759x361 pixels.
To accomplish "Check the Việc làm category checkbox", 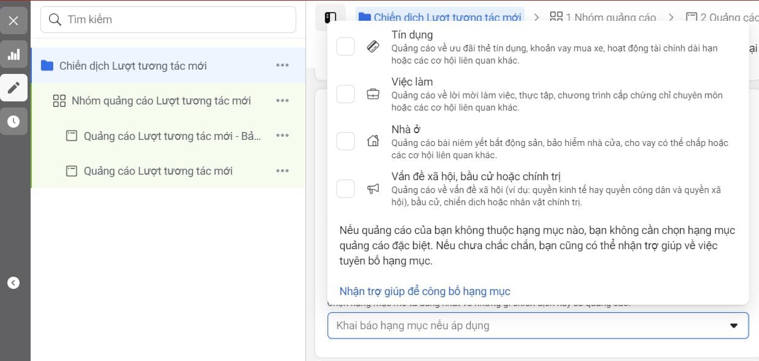I will tap(346, 94).
